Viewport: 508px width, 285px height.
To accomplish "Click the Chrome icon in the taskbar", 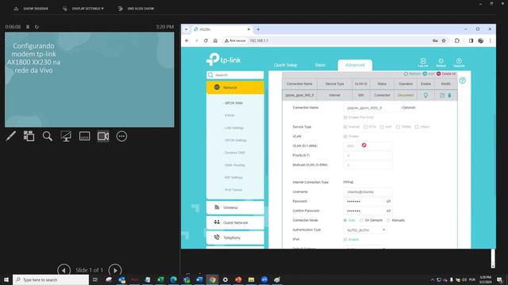I will click(x=213, y=279).
